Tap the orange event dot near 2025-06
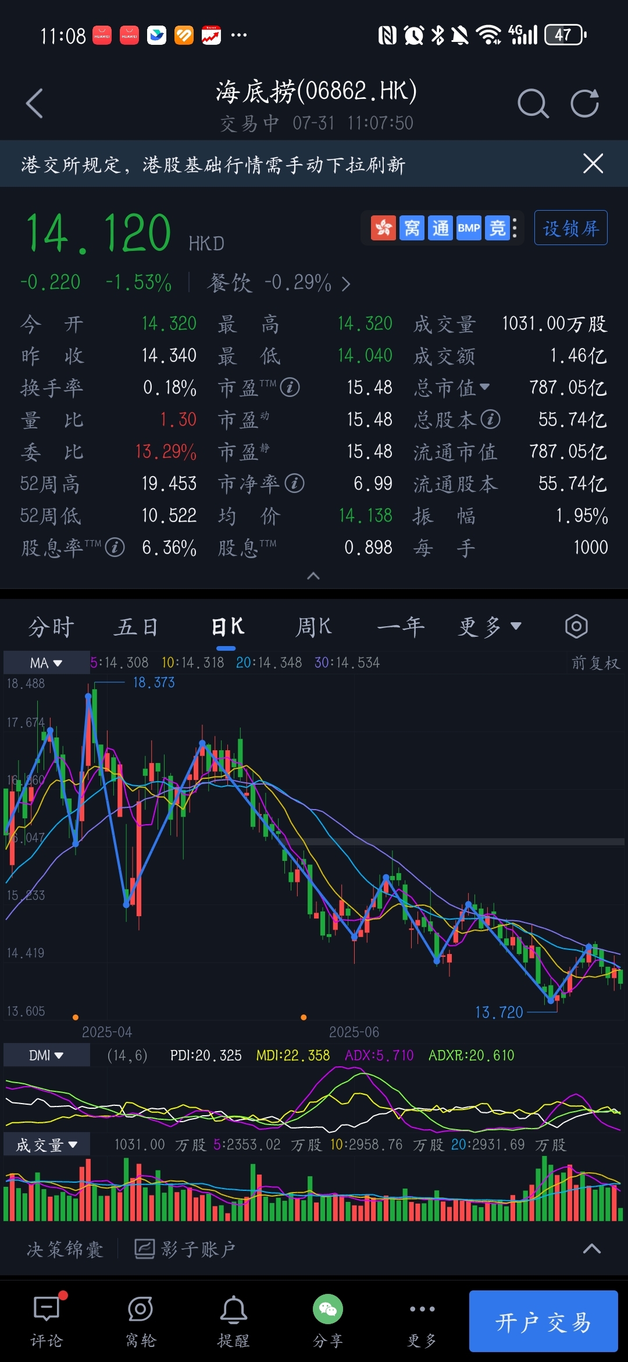The image size is (628, 1362). pos(304,1017)
